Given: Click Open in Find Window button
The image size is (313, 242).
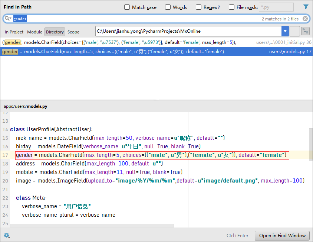Looking at the screenshot, I should click(282, 236).
